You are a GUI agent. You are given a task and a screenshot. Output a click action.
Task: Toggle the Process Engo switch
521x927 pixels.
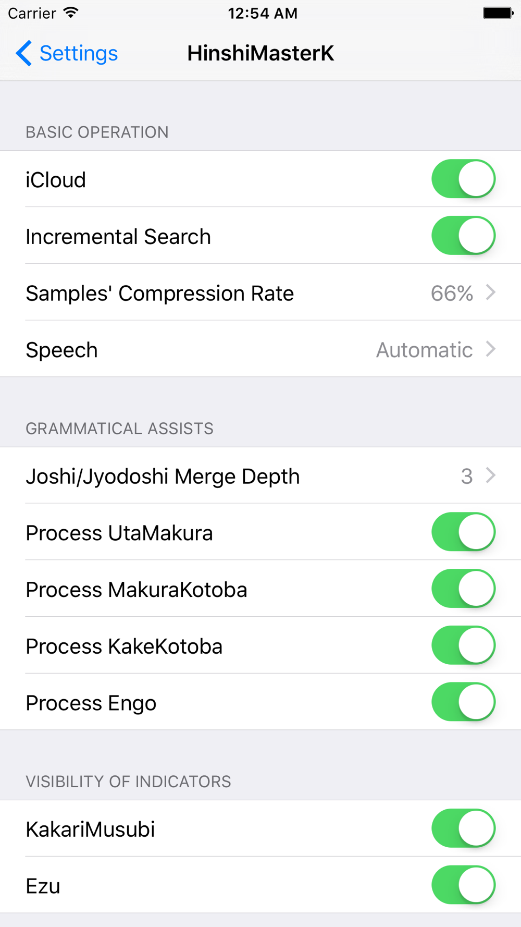tap(463, 702)
